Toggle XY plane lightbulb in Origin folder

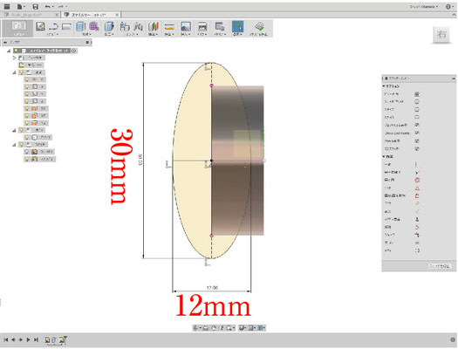pyautogui.click(x=27, y=108)
